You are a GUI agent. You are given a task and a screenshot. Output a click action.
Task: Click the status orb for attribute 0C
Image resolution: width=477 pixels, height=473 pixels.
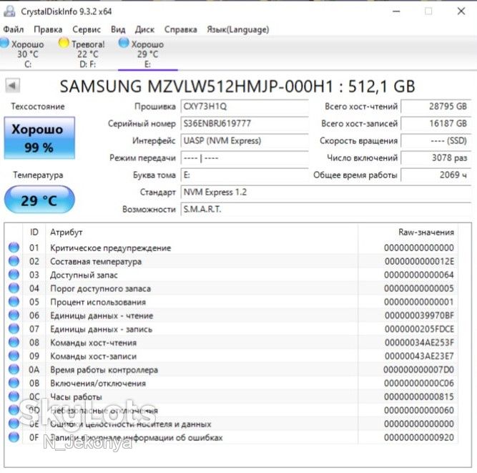pyautogui.click(x=14, y=396)
